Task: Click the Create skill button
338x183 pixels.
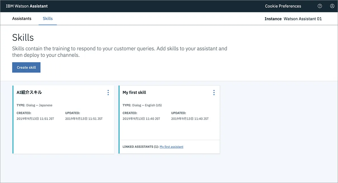Action: (x=26, y=68)
